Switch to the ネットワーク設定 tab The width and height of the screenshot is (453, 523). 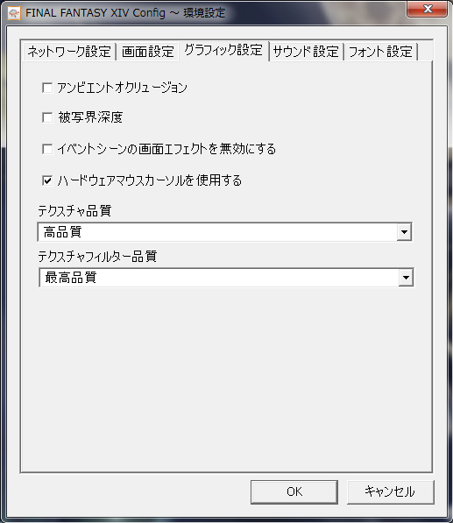(x=69, y=52)
